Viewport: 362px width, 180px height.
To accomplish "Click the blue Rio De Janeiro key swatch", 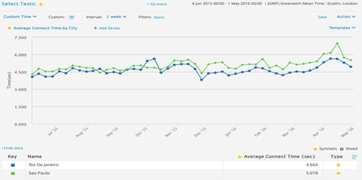I will [x=13, y=165].
